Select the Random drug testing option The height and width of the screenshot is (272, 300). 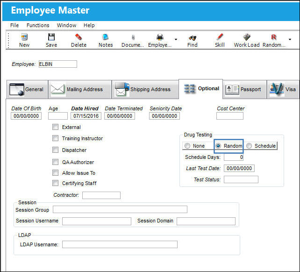click(218, 146)
